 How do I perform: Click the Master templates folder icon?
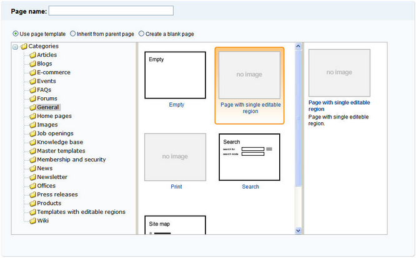coord(32,151)
